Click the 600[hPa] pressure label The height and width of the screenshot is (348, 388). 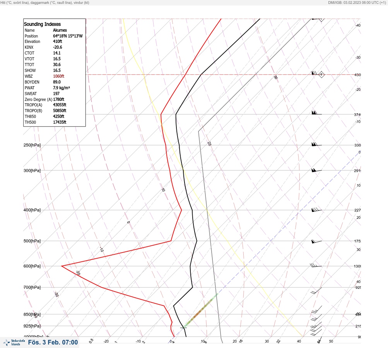[32, 266]
